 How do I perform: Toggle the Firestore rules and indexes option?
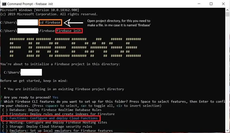pyautogui.click(x=58, y=114)
